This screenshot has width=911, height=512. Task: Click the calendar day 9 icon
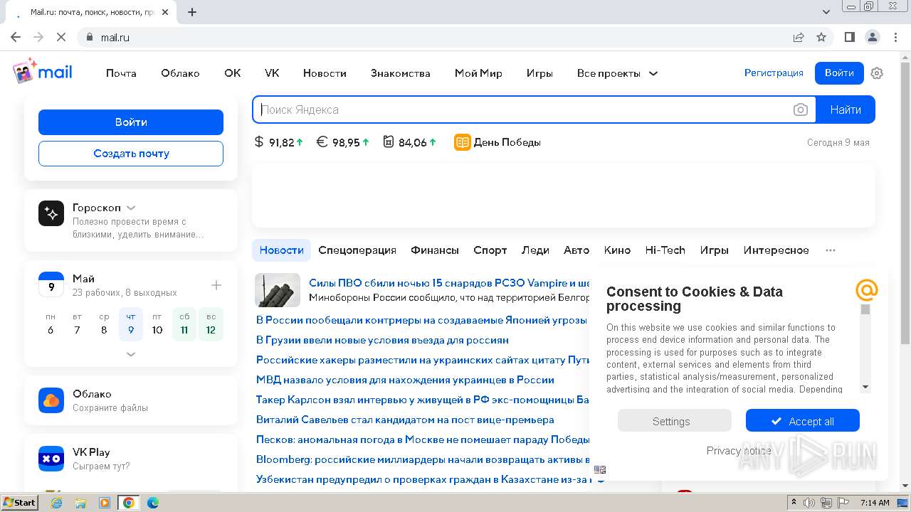coord(51,285)
